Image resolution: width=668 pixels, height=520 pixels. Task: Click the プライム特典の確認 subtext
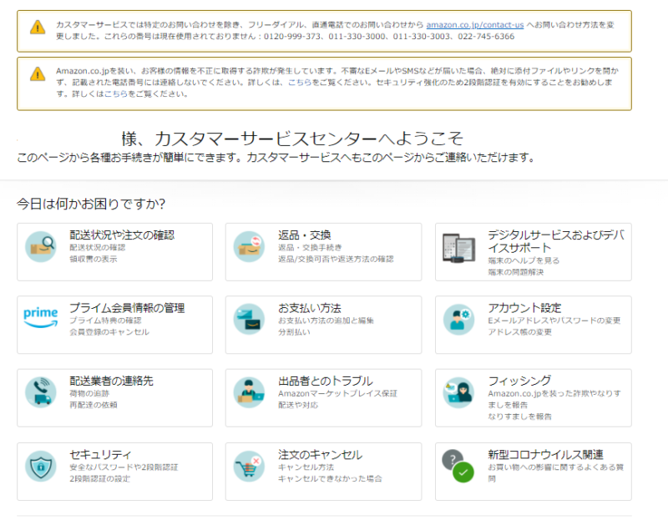pos(105,321)
